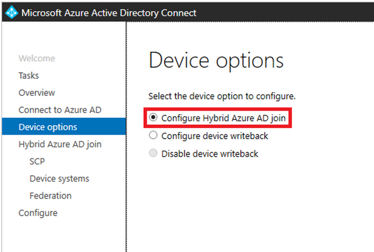Navigate to Connect to Azure AD step
Image resolution: width=374 pixels, height=252 pixels.
(60, 110)
